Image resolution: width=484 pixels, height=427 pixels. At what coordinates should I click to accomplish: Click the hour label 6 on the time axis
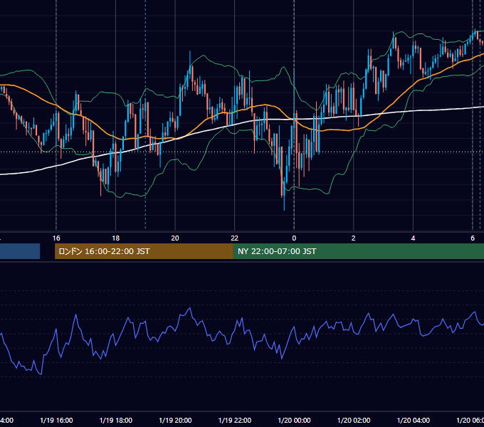point(473,238)
